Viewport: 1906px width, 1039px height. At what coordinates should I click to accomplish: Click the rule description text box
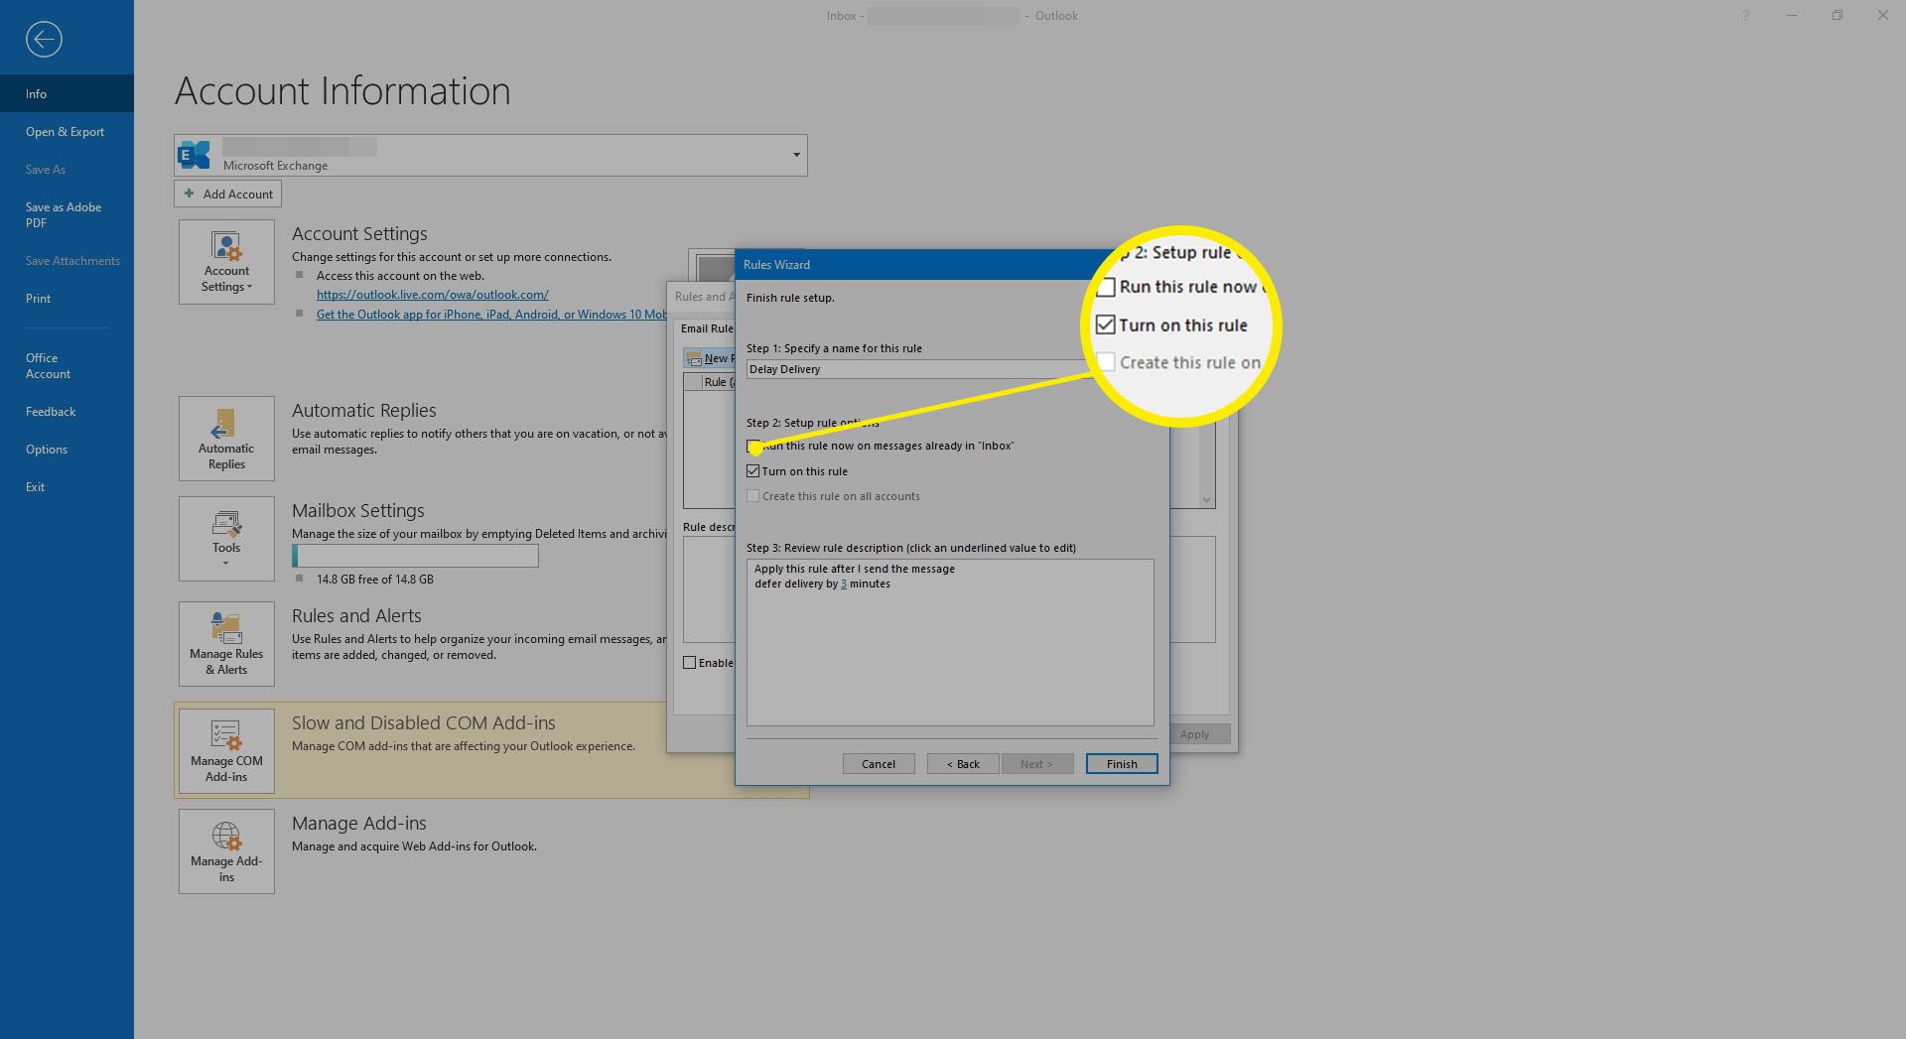coord(950,642)
